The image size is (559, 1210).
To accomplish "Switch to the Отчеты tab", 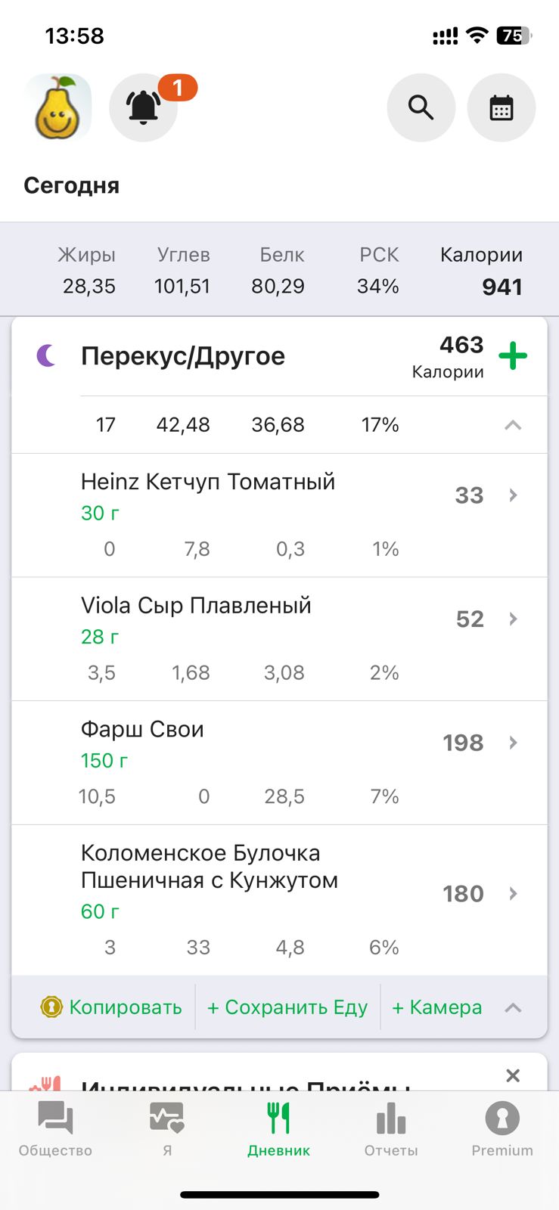I will [x=391, y=1128].
